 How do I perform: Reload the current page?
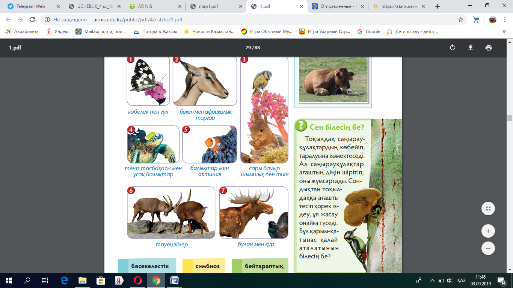(32, 19)
